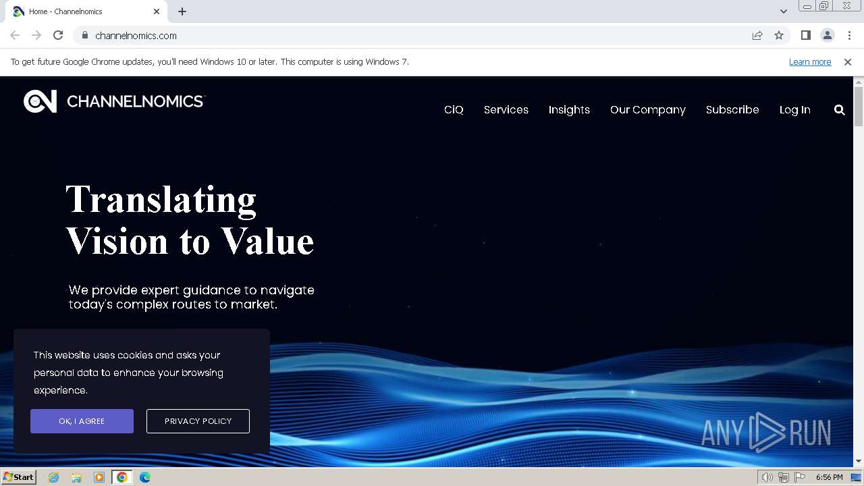This screenshot has height=486, width=864.
Task: Click Log In in the navigation
Action: 795,109
